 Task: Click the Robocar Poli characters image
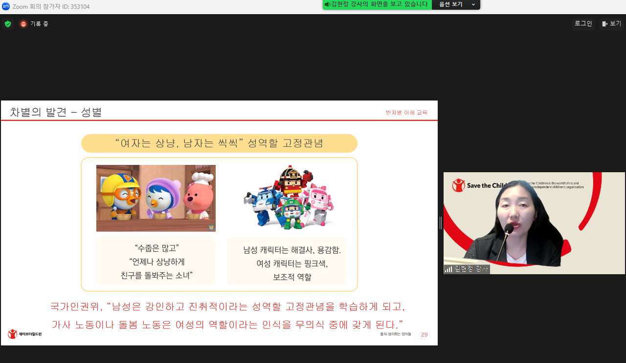pyautogui.click(x=289, y=198)
